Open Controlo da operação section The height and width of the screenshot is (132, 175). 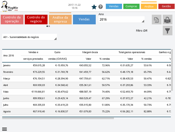click(x=12, y=19)
